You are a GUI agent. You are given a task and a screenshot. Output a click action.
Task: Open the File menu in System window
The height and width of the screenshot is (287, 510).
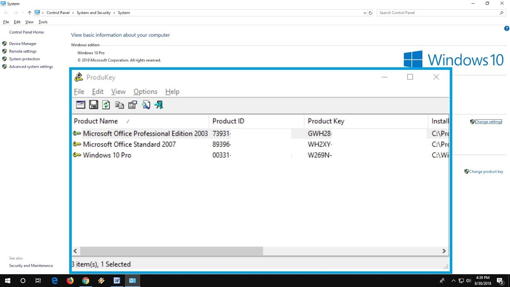6,22
